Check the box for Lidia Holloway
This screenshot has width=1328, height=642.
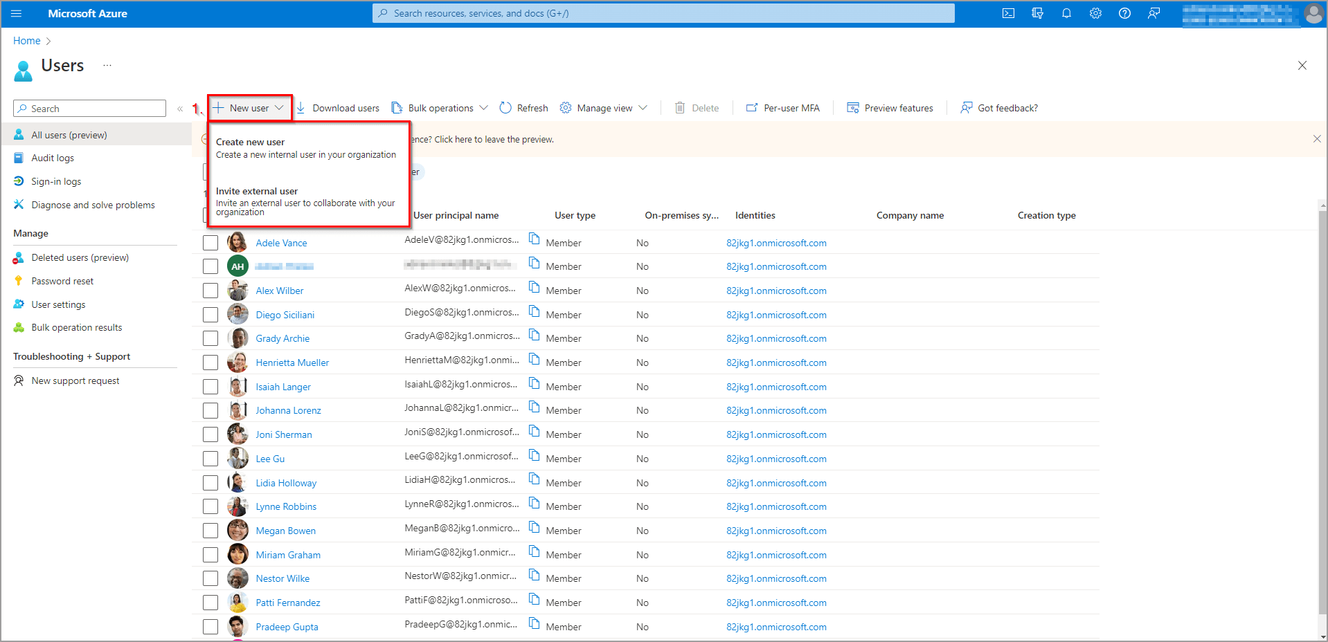pos(210,483)
